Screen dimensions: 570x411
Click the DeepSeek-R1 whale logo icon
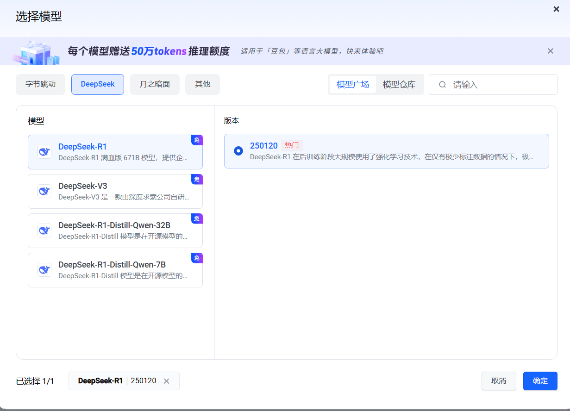44,152
